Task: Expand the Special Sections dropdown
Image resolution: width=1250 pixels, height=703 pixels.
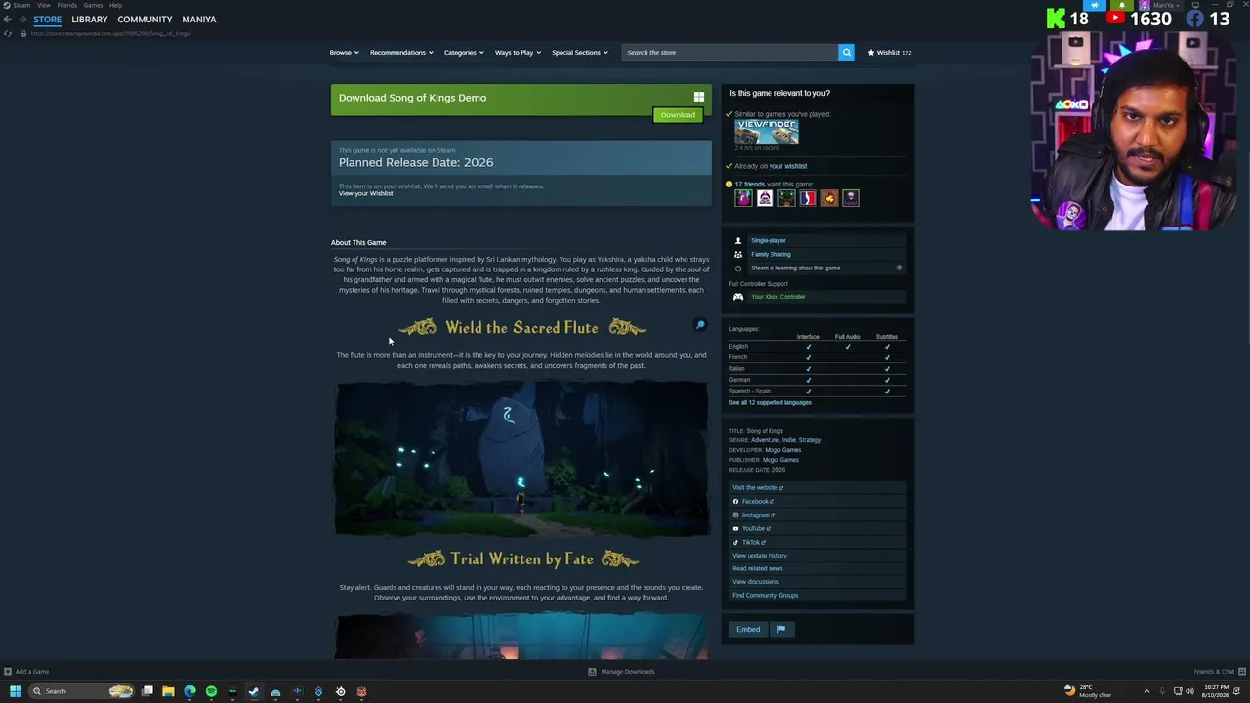Action: click(580, 53)
